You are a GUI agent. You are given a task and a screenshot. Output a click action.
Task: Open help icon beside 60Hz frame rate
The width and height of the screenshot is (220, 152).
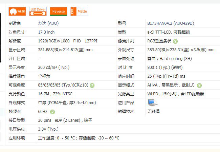tap(52, 112)
